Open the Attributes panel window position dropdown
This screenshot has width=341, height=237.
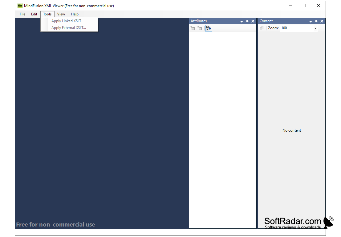coord(242,21)
